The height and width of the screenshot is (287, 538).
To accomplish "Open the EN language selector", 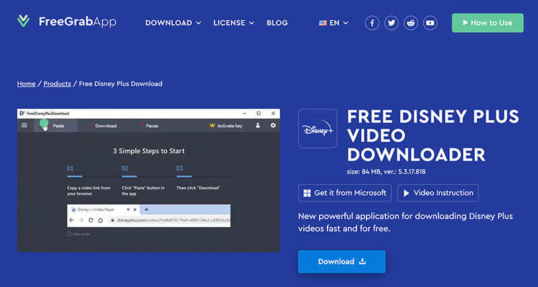I will pos(334,23).
